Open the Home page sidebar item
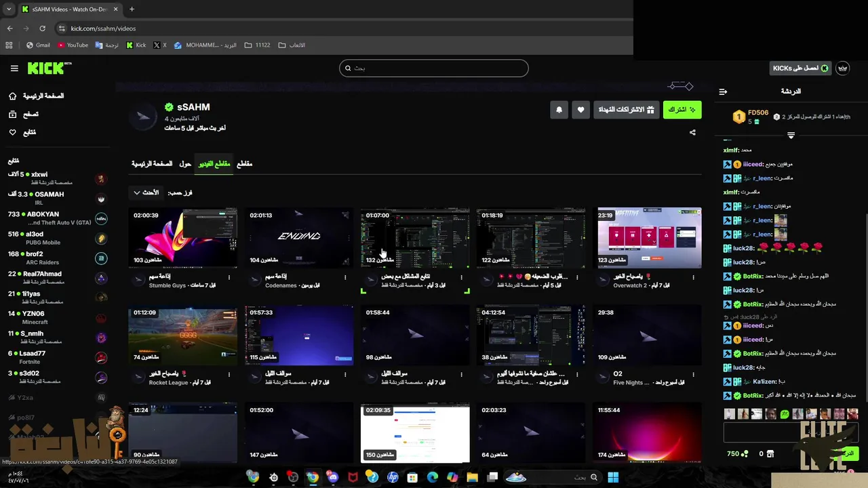 pyautogui.click(x=35, y=96)
